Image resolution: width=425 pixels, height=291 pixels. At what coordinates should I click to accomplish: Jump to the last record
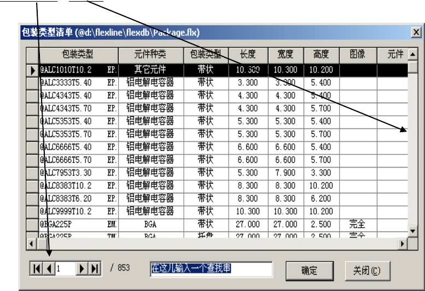[95, 269]
